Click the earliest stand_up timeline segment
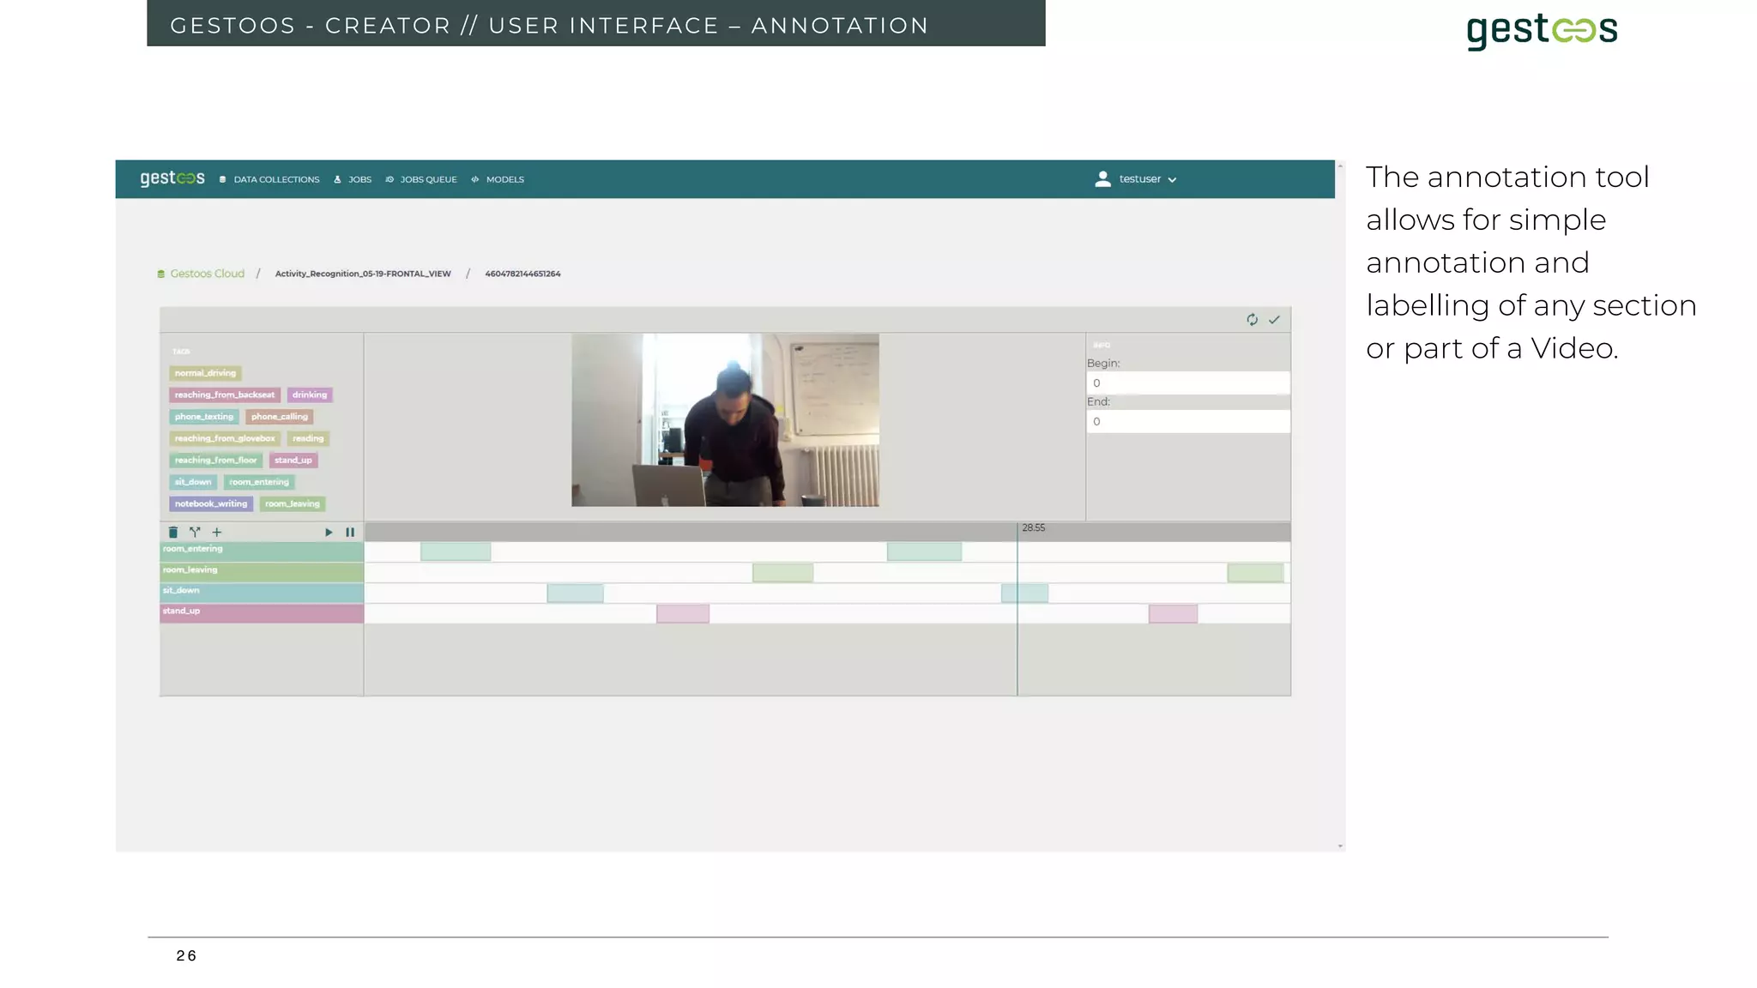1757x988 pixels. (x=683, y=613)
